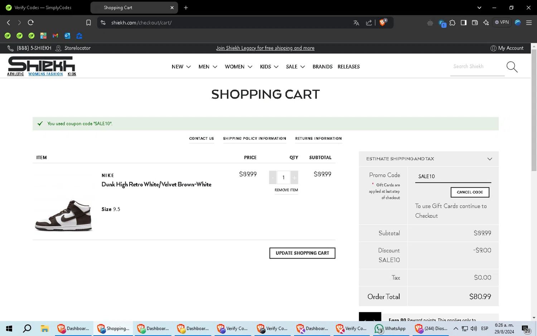Click the ATHLETIC link under logo
537x336 pixels.
15,74
